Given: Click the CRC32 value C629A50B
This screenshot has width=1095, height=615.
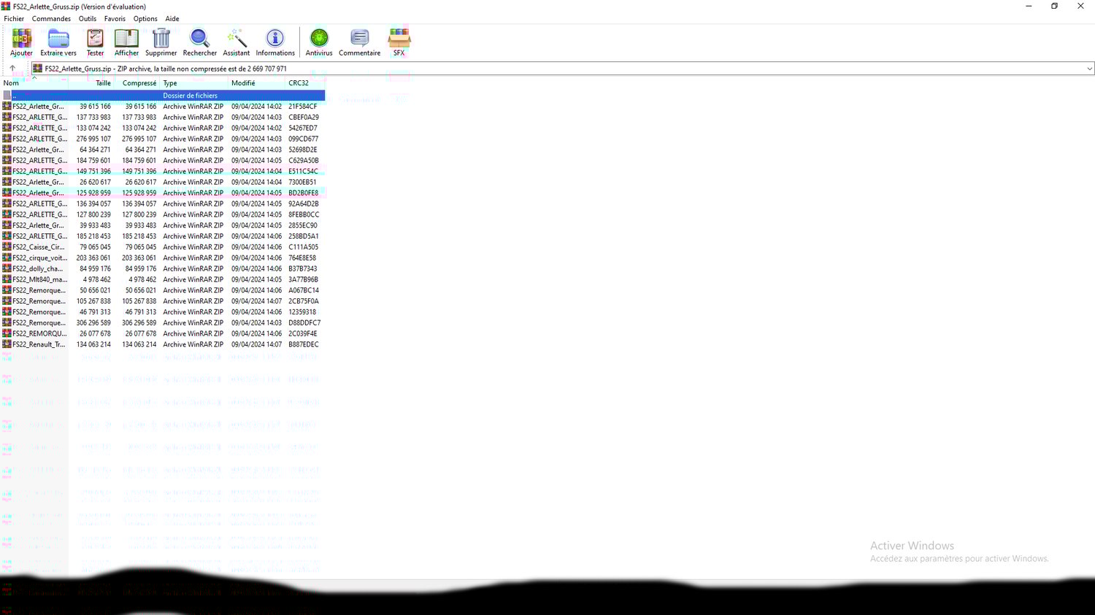Looking at the screenshot, I should [x=304, y=160].
